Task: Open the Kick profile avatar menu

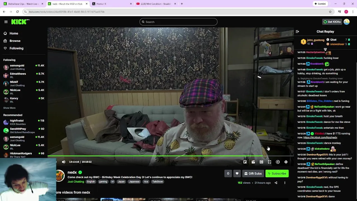Action: pos(347,22)
